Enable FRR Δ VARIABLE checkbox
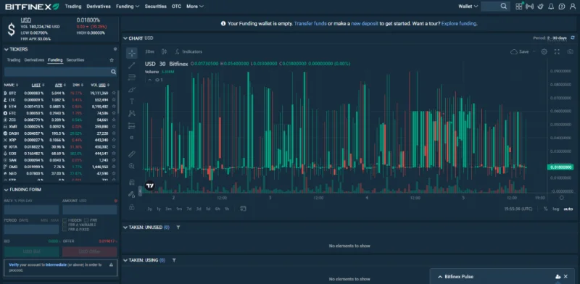 [65, 225]
